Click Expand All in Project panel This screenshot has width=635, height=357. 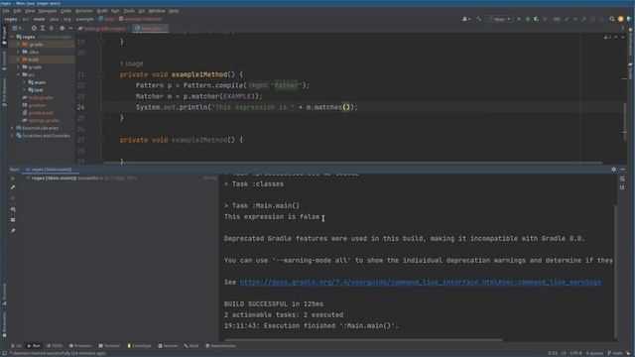click(x=43, y=29)
